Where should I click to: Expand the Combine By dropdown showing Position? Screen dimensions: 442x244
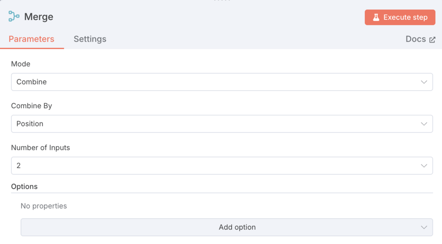(x=214, y=124)
